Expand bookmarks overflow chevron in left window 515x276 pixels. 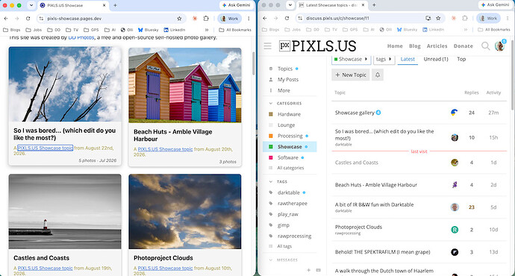(x=207, y=30)
